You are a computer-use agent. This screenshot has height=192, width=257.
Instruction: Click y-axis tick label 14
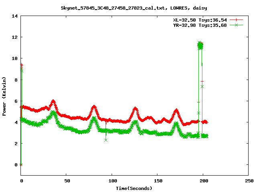point(14,16)
